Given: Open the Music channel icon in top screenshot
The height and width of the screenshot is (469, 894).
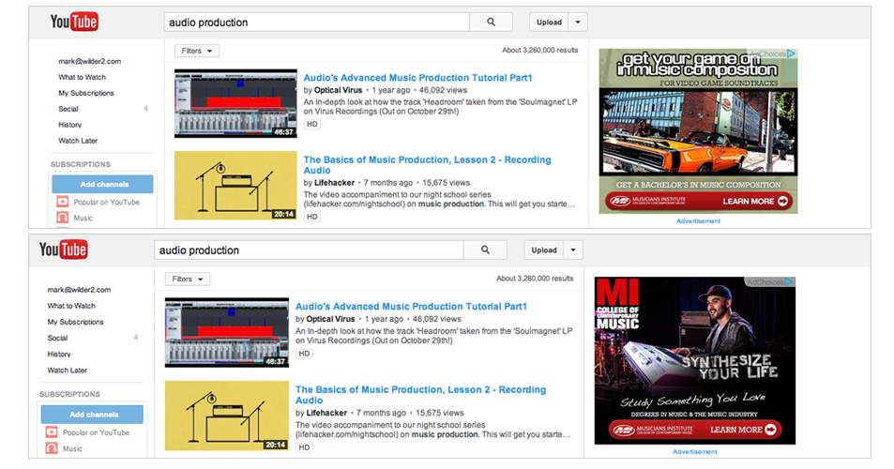Looking at the screenshot, I should click(x=62, y=218).
